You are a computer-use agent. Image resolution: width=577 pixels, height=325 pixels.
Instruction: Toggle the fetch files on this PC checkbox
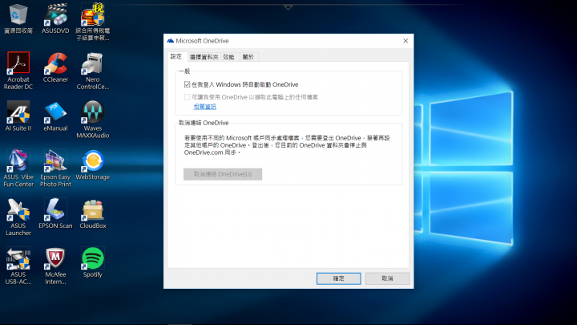(x=187, y=97)
